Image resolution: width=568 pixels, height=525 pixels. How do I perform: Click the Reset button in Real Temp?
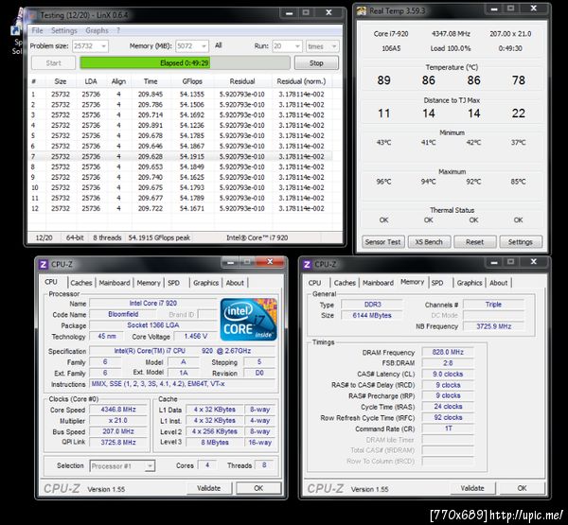point(474,242)
